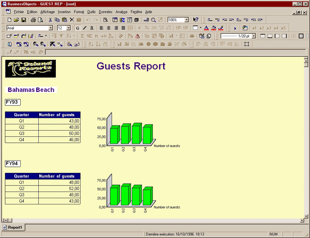310x238 pixels.
Task: Click the Sum sigma icon
Action: tap(82, 36)
